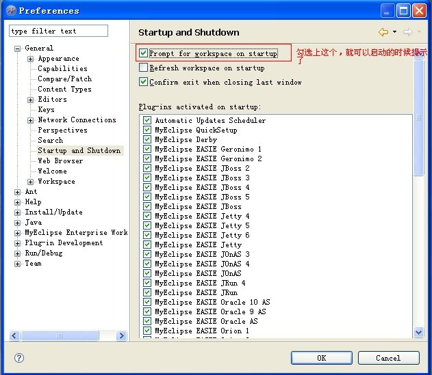Uncheck MyEclipse QuickSetup plug-in
This screenshot has height=375, width=432.
click(147, 130)
